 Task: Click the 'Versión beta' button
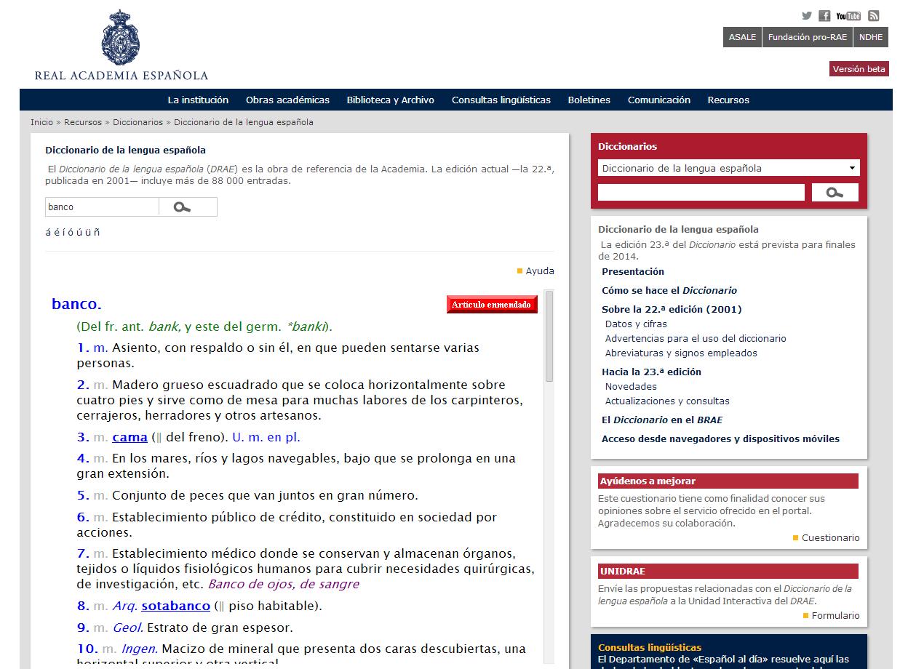point(859,69)
